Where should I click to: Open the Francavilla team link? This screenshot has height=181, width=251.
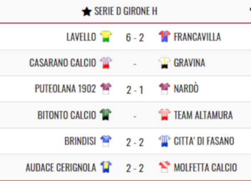click(x=197, y=37)
